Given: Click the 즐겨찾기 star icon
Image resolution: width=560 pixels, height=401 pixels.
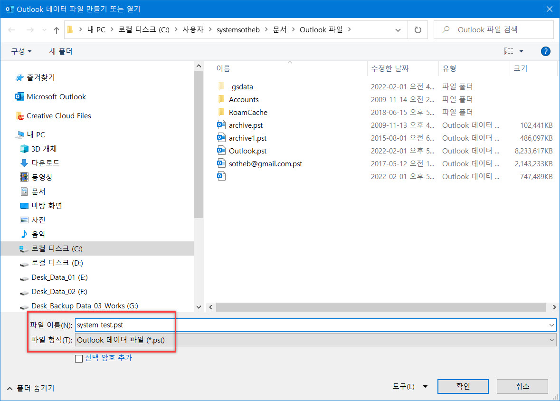Looking at the screenshot, I should [x=19, y=77].
